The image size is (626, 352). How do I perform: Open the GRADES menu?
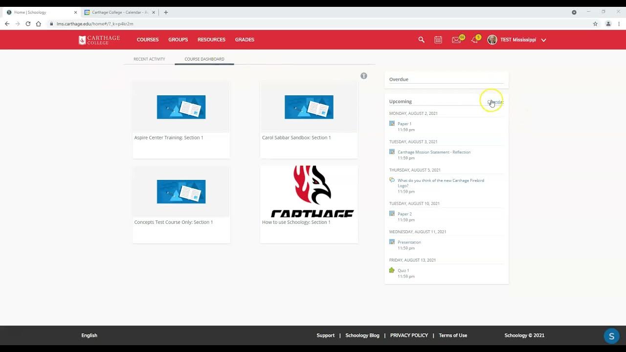[245, 40]
